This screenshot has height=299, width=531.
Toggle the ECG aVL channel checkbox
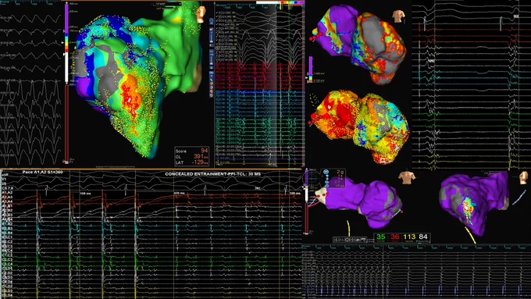(x=217, y=28)
